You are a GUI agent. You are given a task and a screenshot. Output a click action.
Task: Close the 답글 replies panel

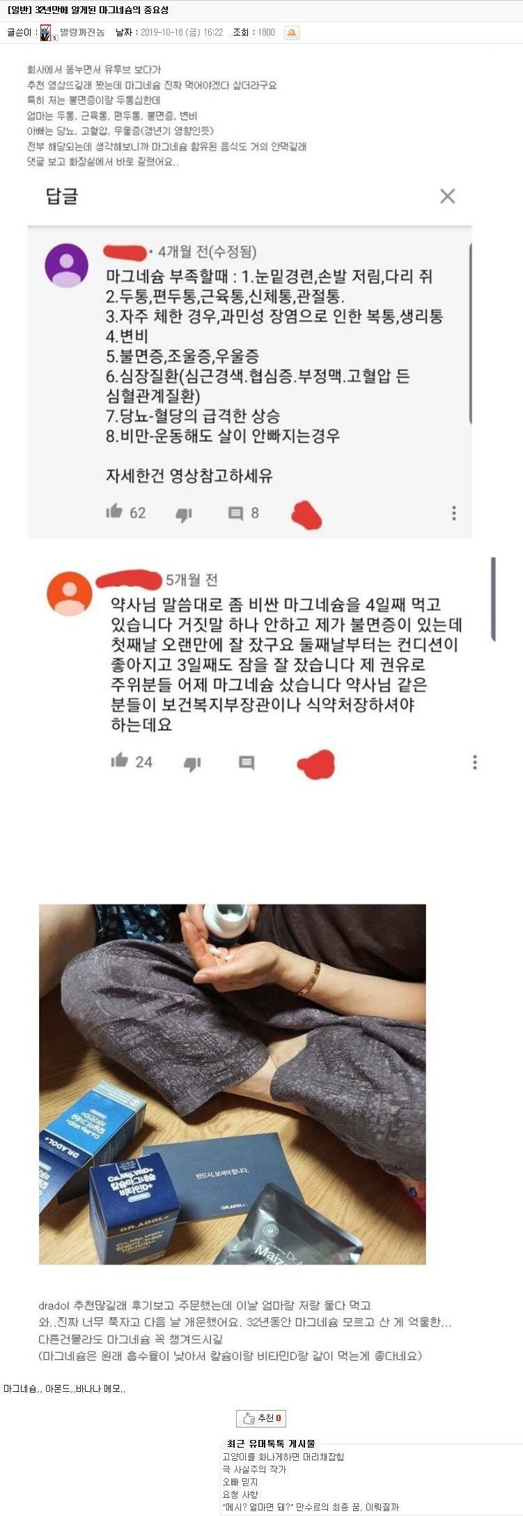[448, 196]
